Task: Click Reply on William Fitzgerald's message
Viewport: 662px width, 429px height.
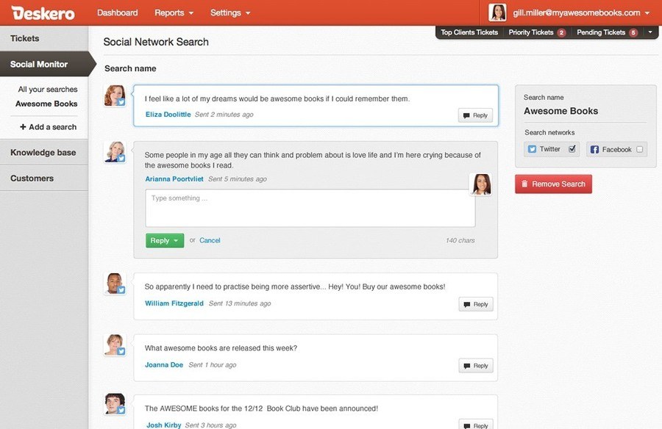Action: (476, 304)
